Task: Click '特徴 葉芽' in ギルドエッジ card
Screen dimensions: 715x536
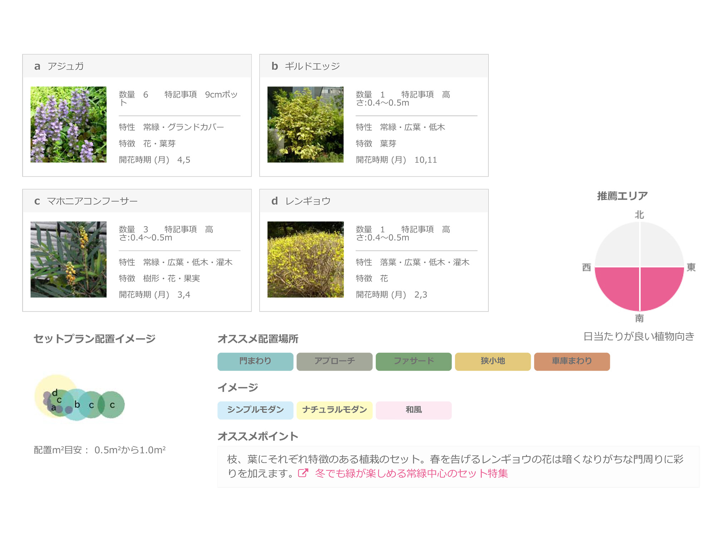Action: tap(376, 144)
